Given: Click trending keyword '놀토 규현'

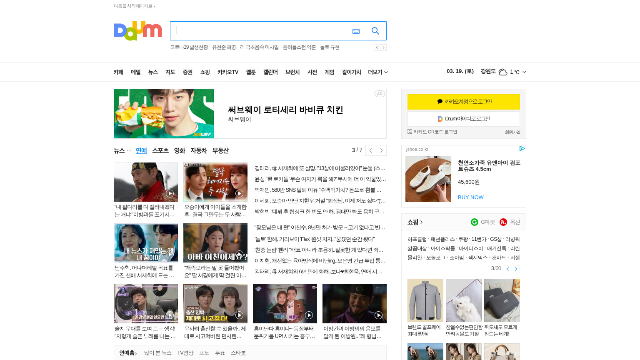Looking at the screenshot, I should tap(330, 47).
